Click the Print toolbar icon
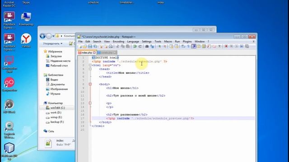 pos(111,46)
